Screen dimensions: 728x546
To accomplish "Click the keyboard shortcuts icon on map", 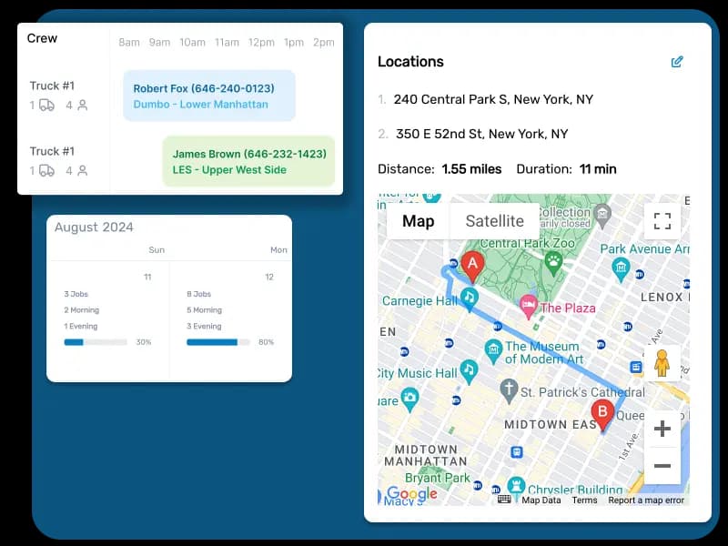I will tap(504, 500).
